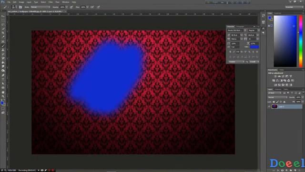This screenshot has height=172, width=305.
Task: Toggle Small Caps in Character panel
Action: [242, 52]
